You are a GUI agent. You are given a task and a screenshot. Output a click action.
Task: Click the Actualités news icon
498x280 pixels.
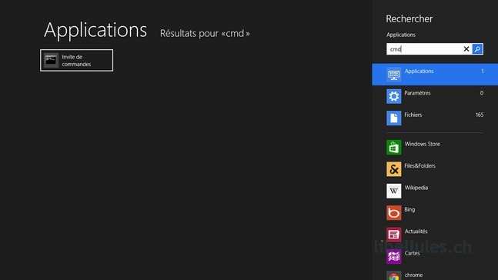(x=394, y=235)
